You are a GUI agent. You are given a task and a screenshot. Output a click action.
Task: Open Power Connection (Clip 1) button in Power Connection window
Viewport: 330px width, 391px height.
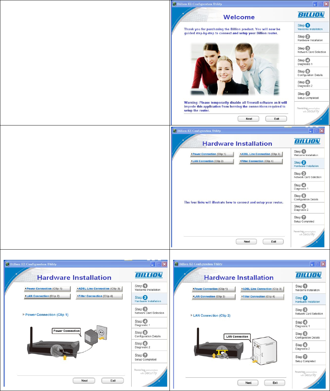tap(48, 289)
